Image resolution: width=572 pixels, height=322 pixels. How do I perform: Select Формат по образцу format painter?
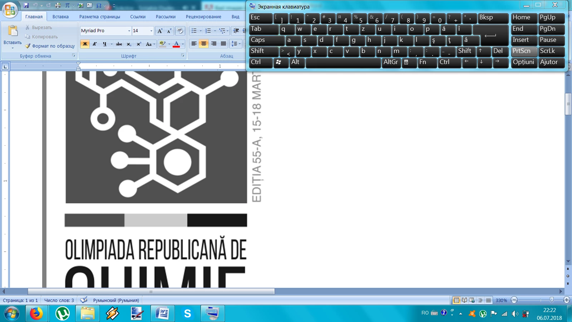(x=50, y=46)
